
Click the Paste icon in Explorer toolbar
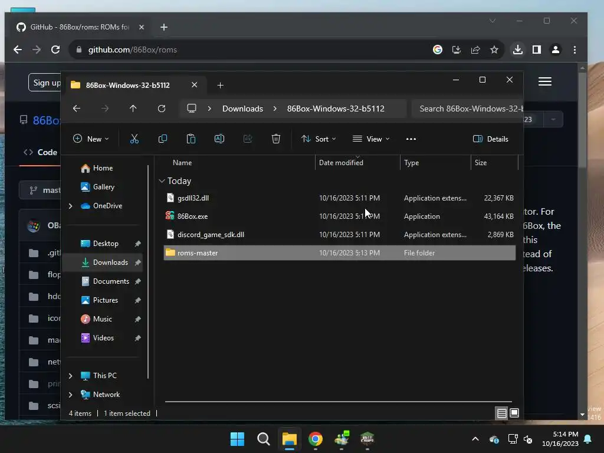point(191,139)
